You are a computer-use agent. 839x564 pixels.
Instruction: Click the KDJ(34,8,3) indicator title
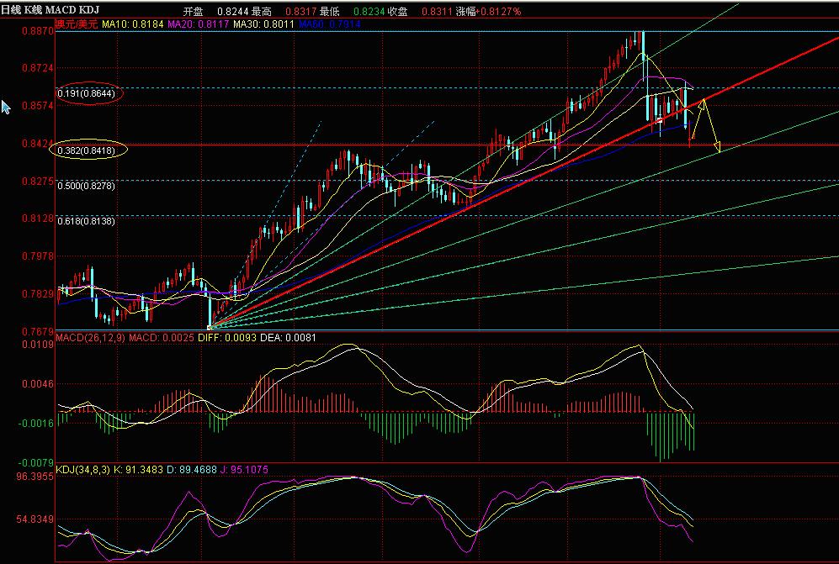point(83,470)
